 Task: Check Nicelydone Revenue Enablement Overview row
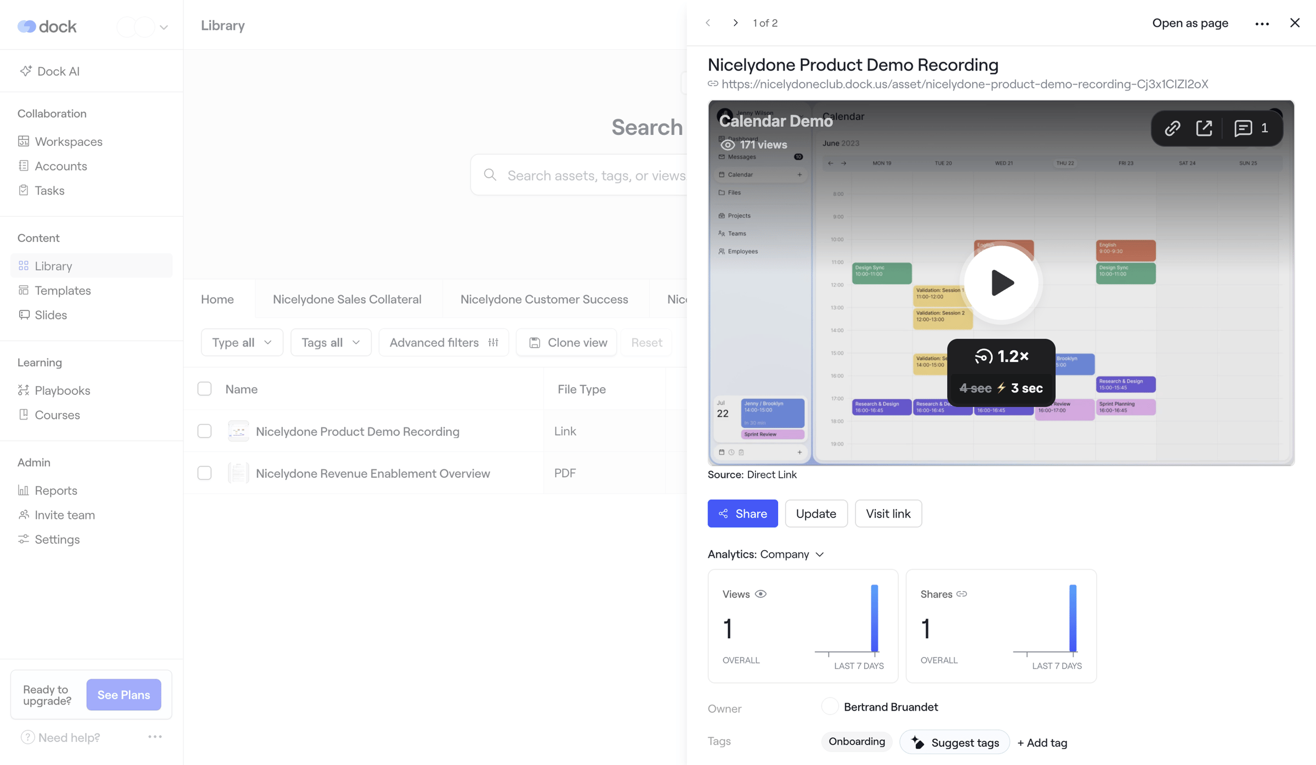click(x=205, y=473)
